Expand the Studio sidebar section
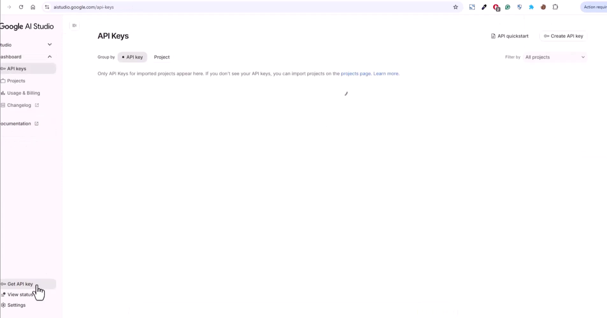Screen dimensions: 607x318 tap(50, 45)
